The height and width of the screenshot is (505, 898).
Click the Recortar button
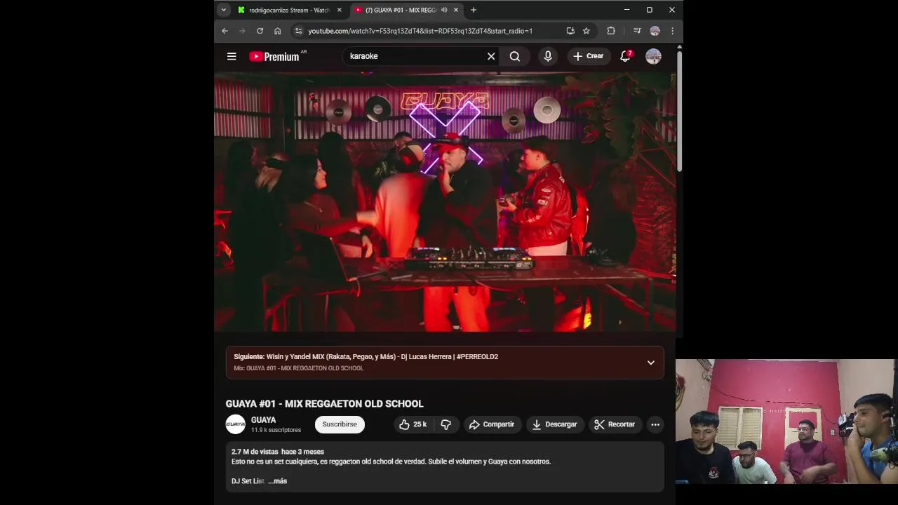coord(615,424)
